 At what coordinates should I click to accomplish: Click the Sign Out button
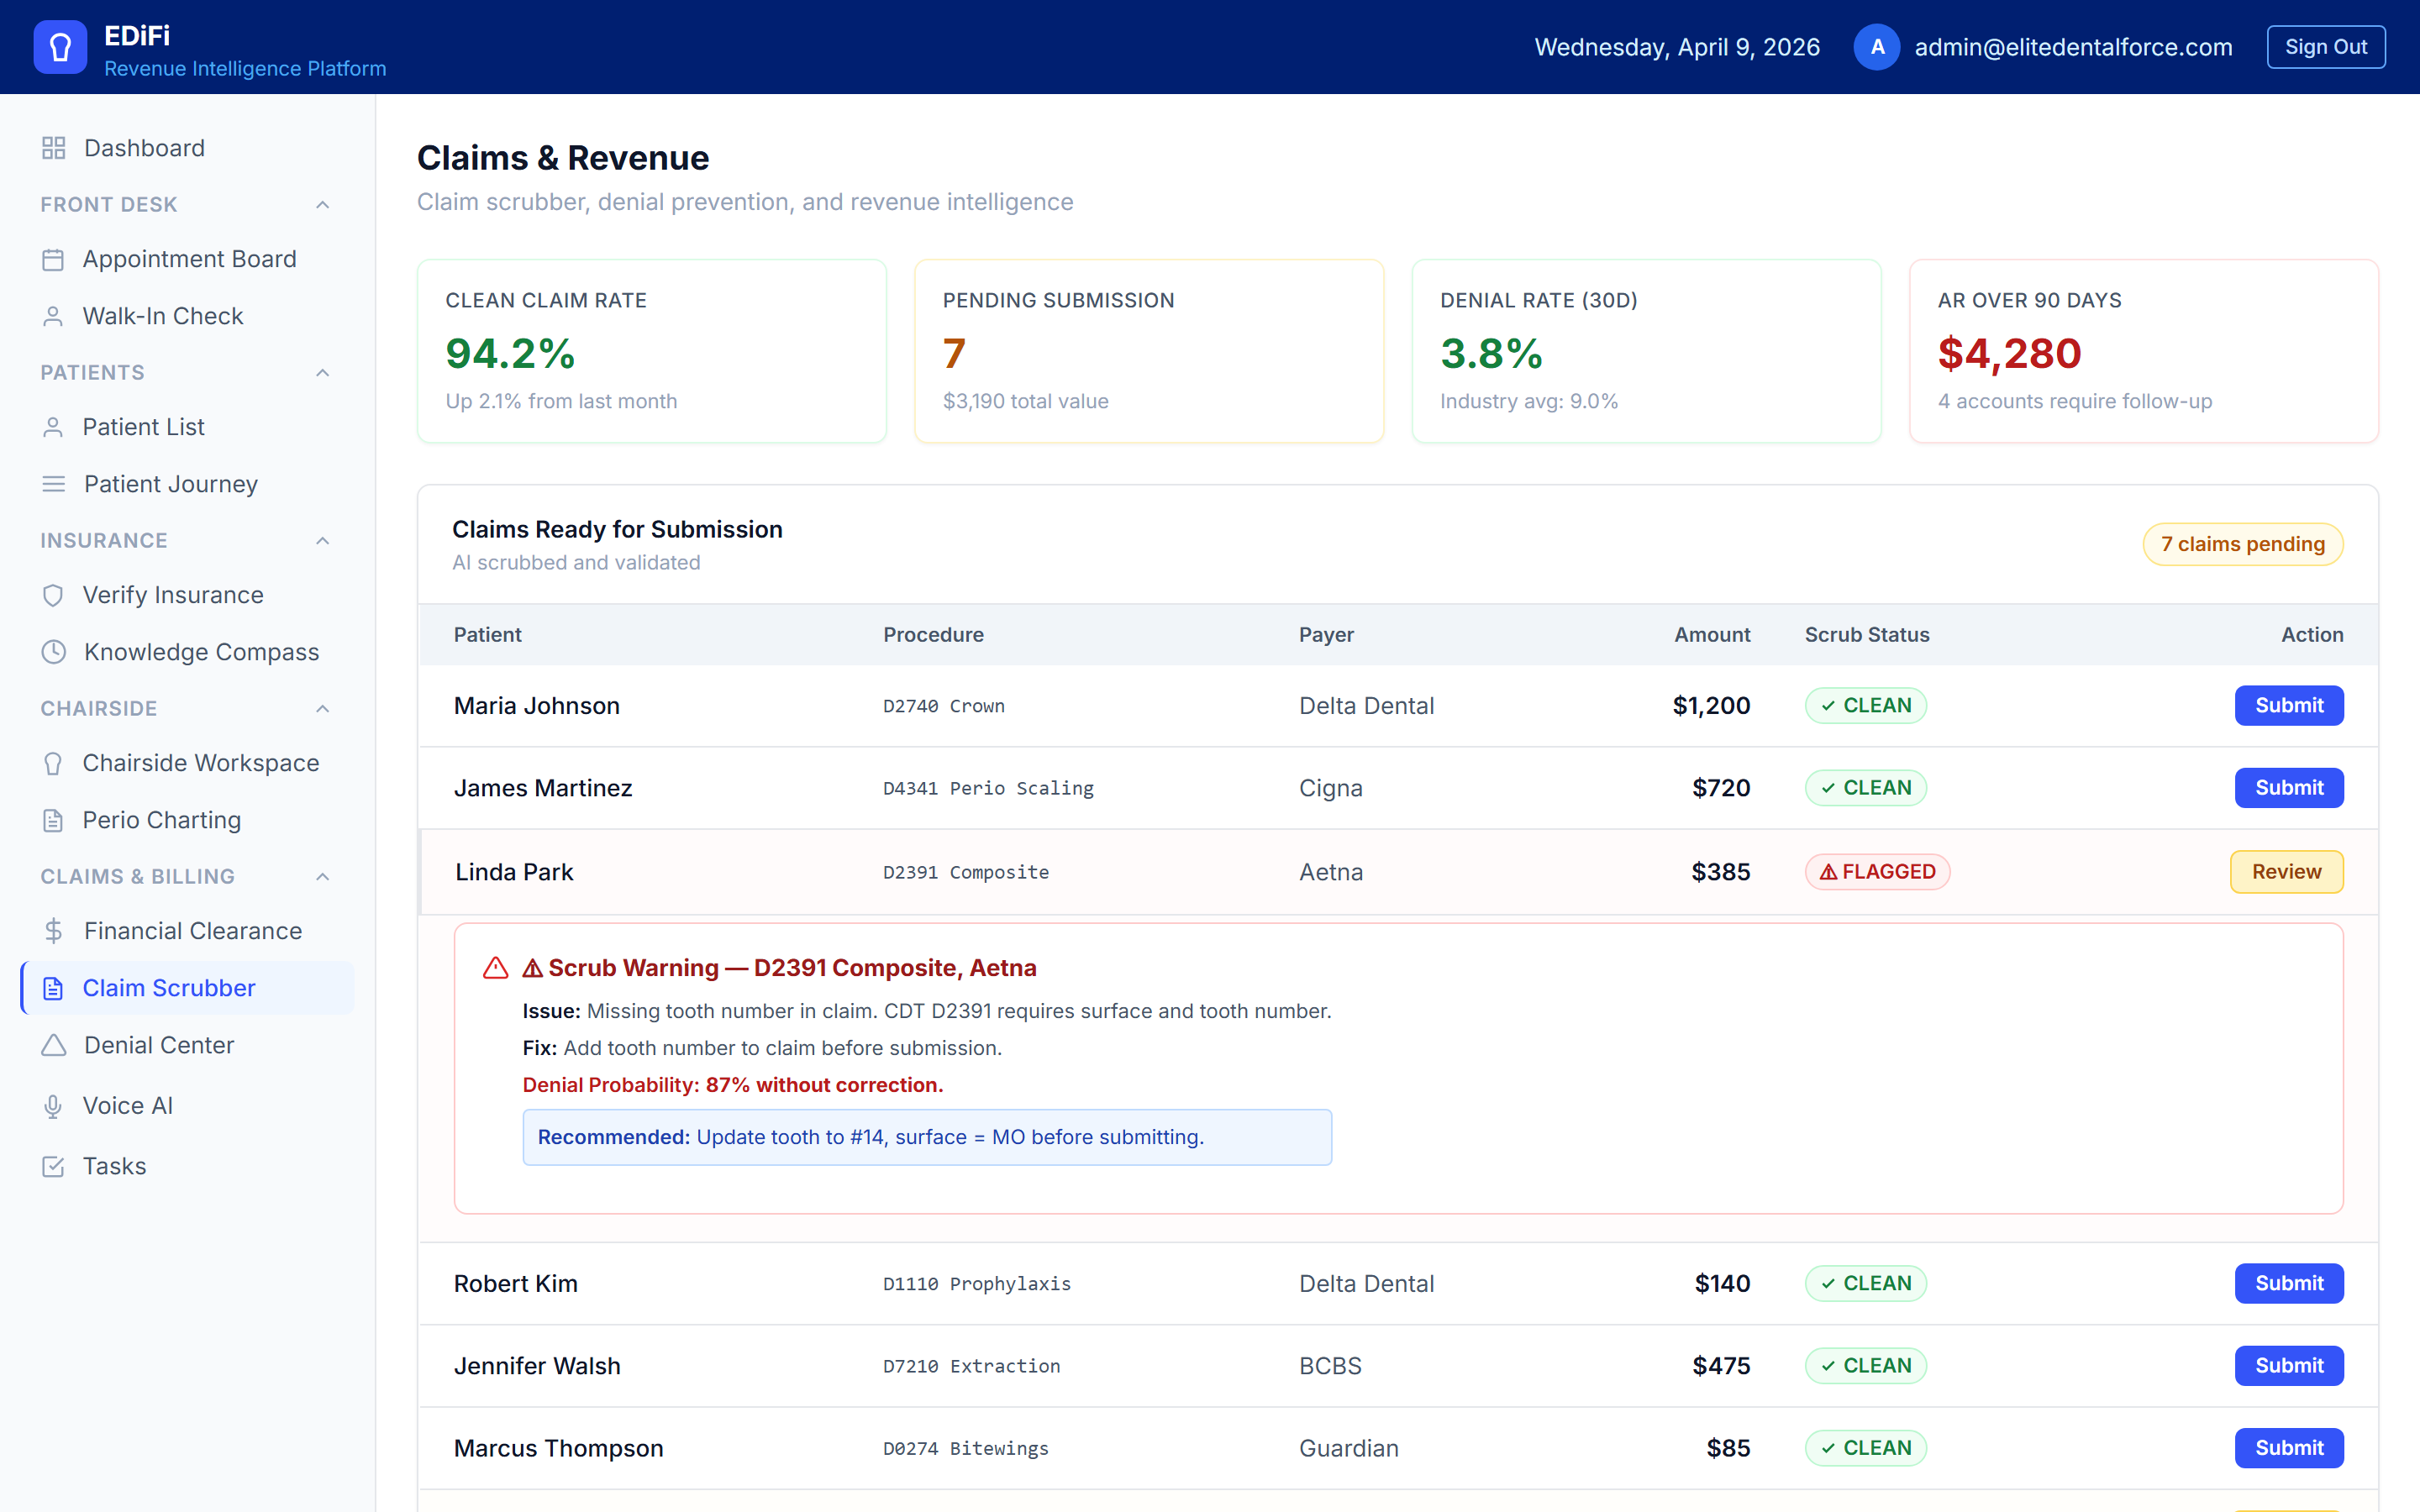[2327, 46]
